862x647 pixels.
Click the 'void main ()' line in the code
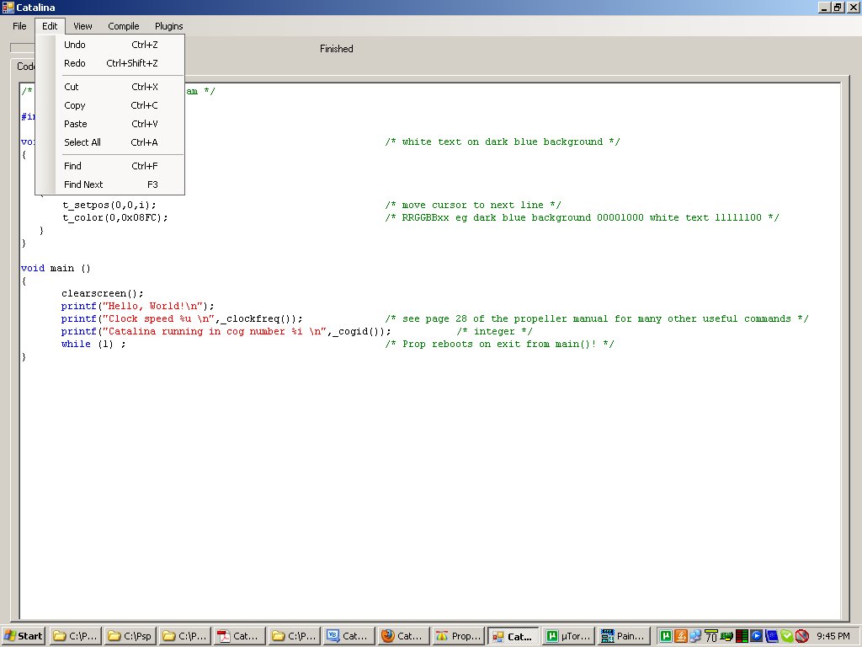tap(56, 269)
